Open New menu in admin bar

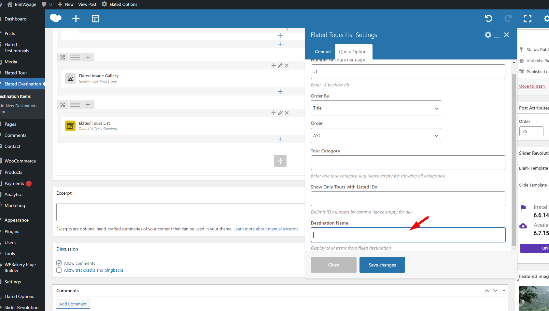click(65, 4)
